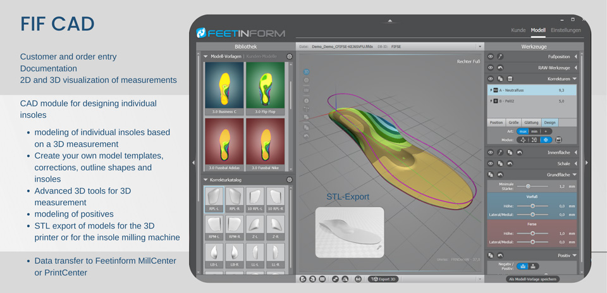Choose the Z-L correction shape
The height and width of the screenshot is (293, 607).
tap(255, 227)
